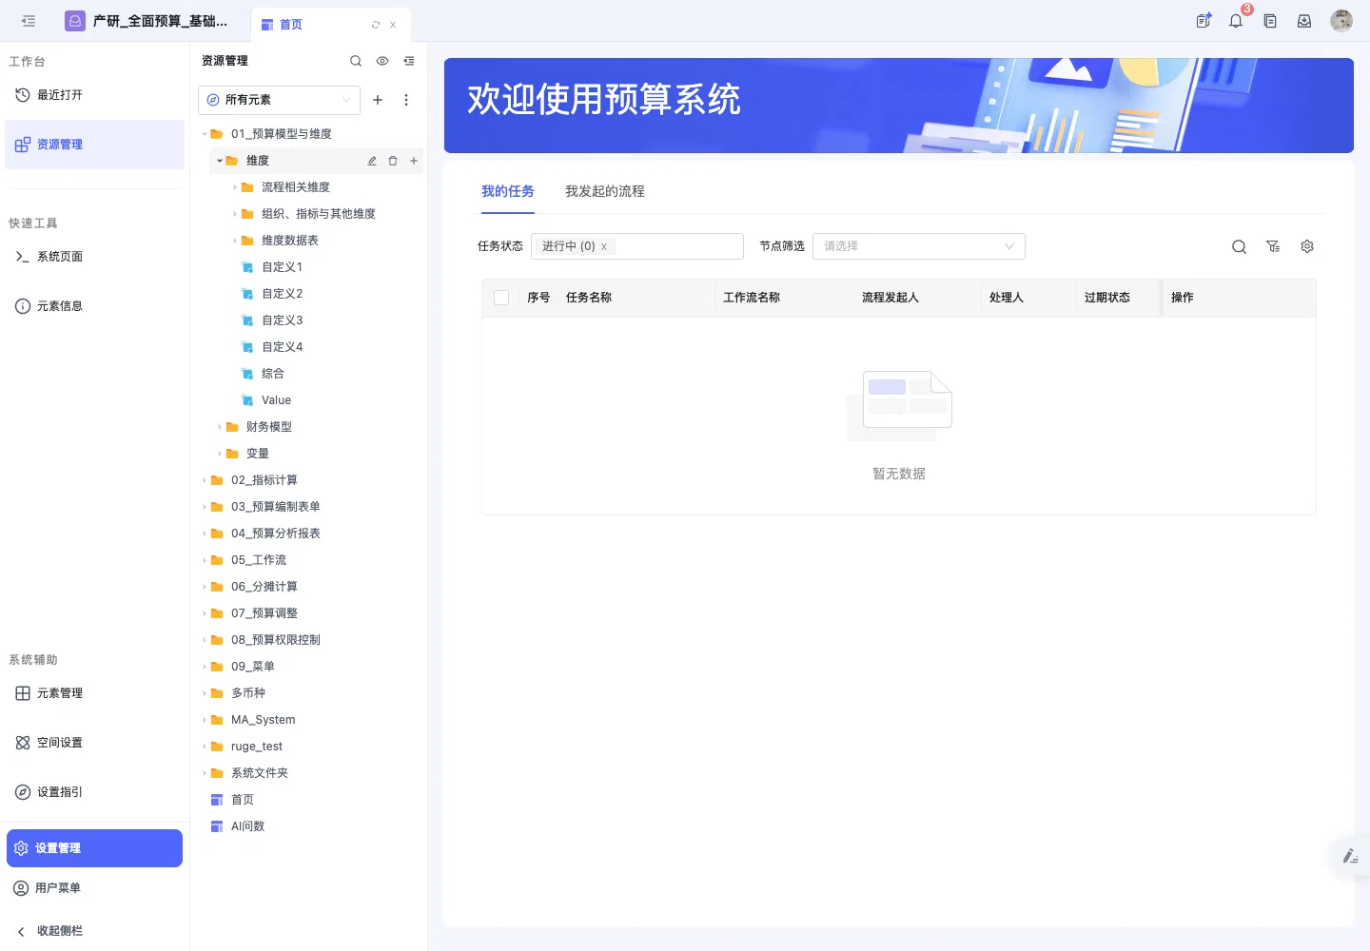This screenshot has width=1370, height=951.
Task: Search in 资源管理 panel
Action: [356, 61]
